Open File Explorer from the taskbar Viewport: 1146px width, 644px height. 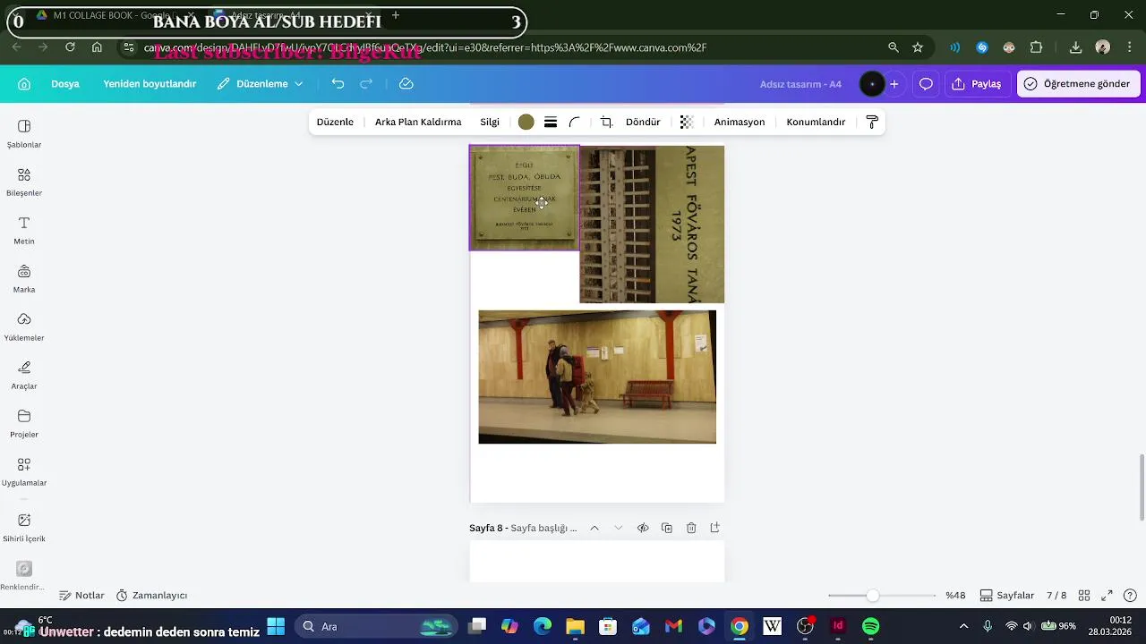tap(575, 626)
